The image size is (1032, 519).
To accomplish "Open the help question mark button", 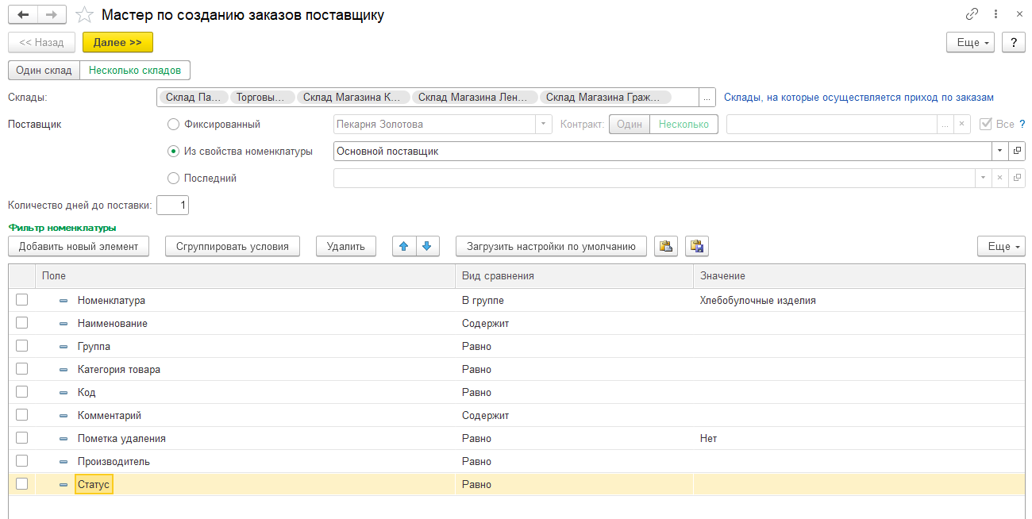I will pos(1013,42).
